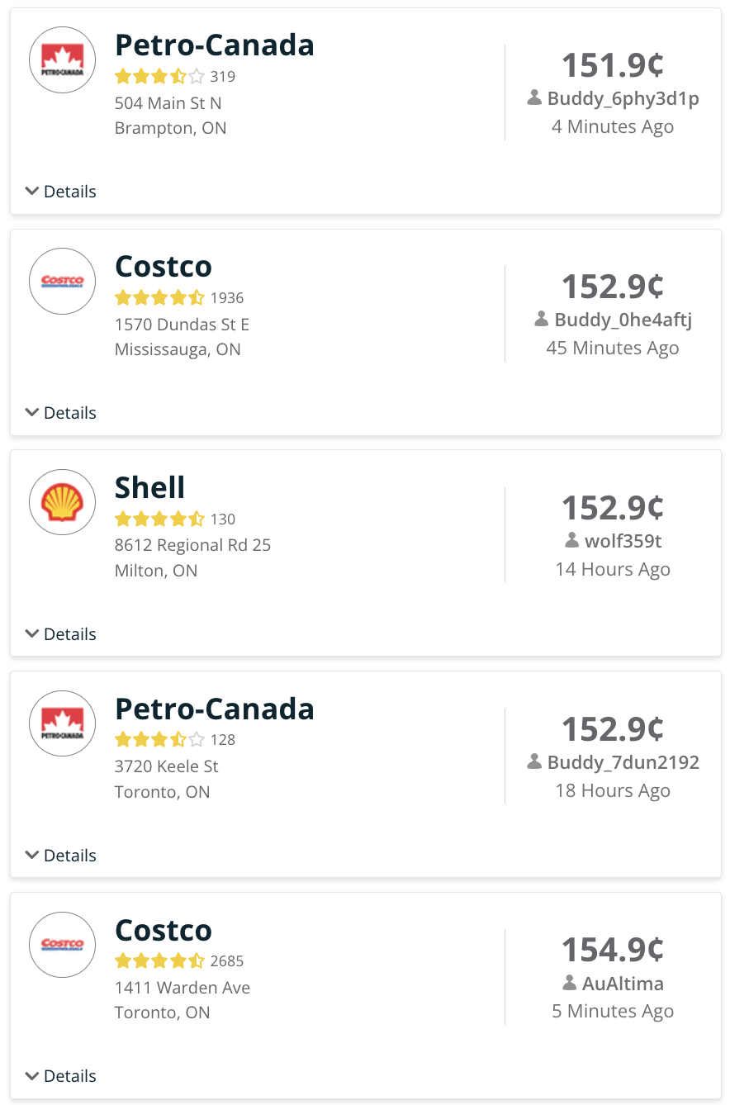Expand Details for Costco on Warden Ave
The height and width of the screenshot is (1105, 730).
[x=61, y=1076]
